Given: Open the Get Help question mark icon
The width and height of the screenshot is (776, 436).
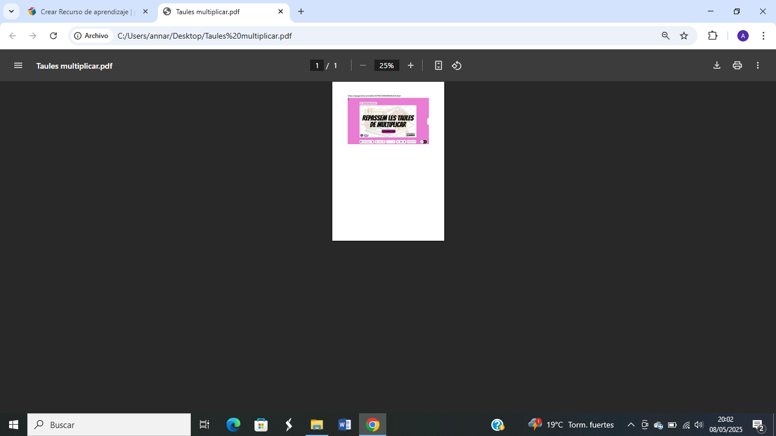Looking at the screenshot, I should point(498,425).
